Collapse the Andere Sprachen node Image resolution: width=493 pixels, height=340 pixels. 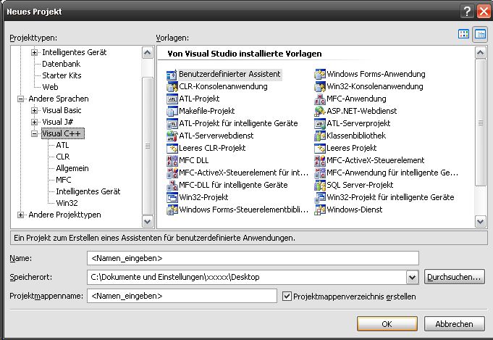point(20,99)
